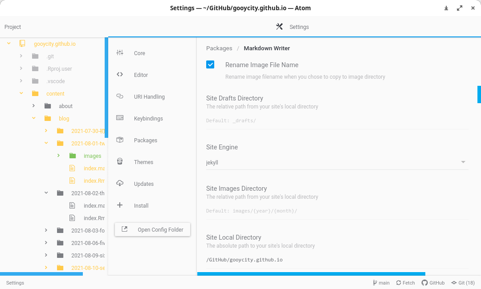Open the Core settings sliders icon

coord(120,52)
